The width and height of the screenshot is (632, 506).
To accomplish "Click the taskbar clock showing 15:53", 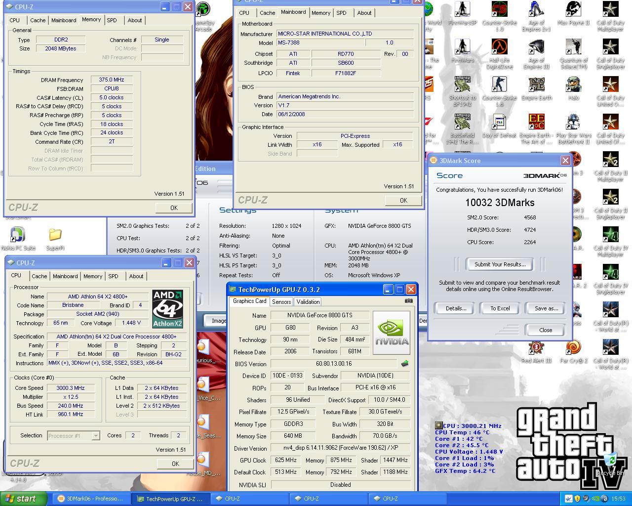I will pyautogui.click(x=618, y=499).
